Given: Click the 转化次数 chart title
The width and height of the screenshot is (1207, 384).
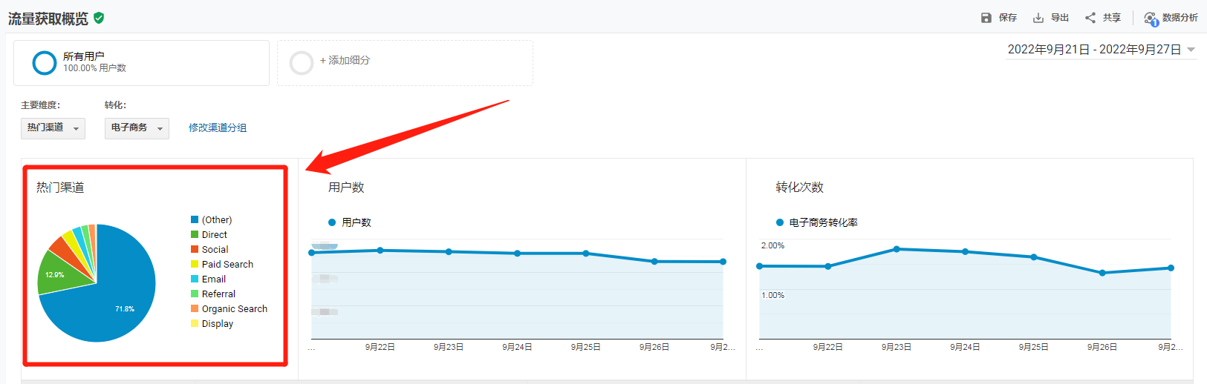Looking at the screenshot, I should click(x=800, y=188).
